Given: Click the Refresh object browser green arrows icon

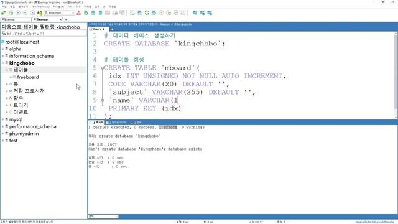Looking at the screenshot, I should [147, 12].
